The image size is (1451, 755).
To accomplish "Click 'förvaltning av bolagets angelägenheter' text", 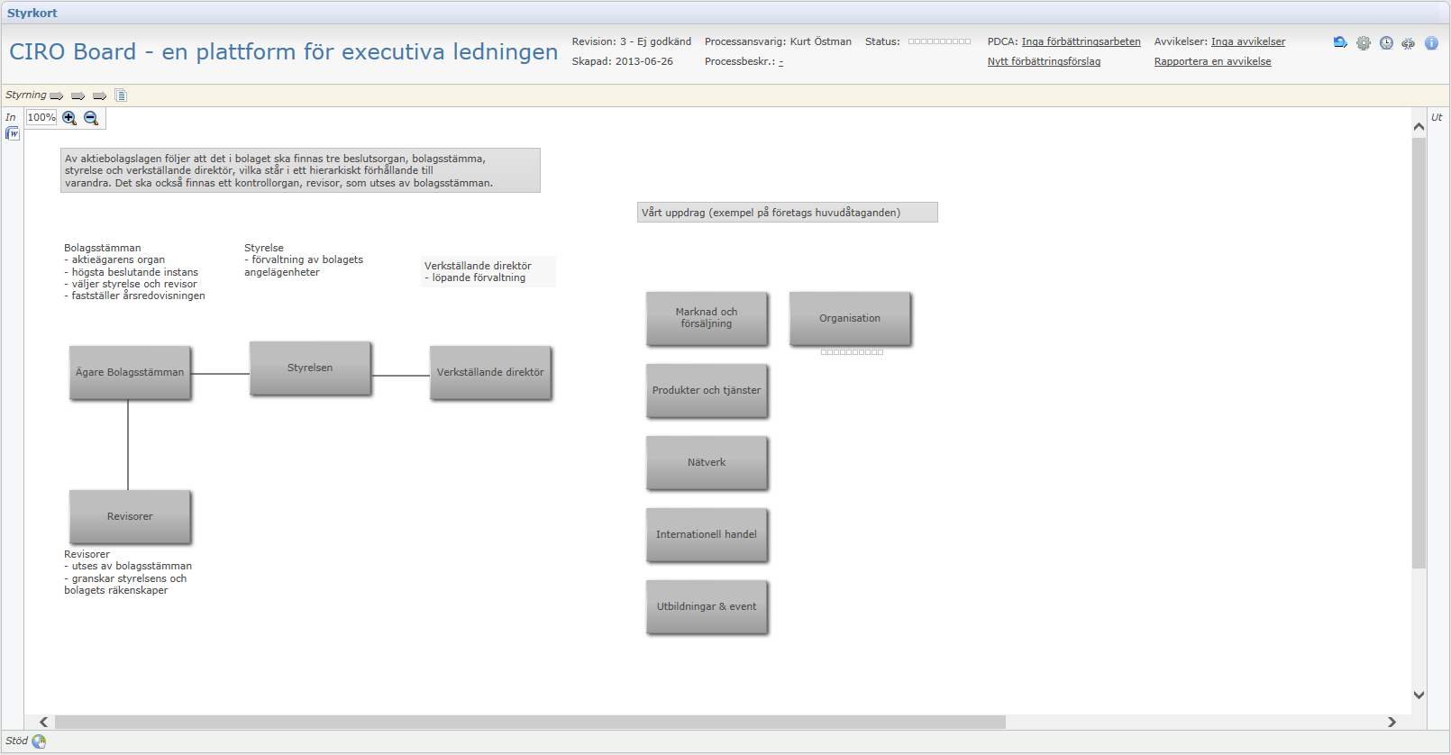I will [304, 266].
